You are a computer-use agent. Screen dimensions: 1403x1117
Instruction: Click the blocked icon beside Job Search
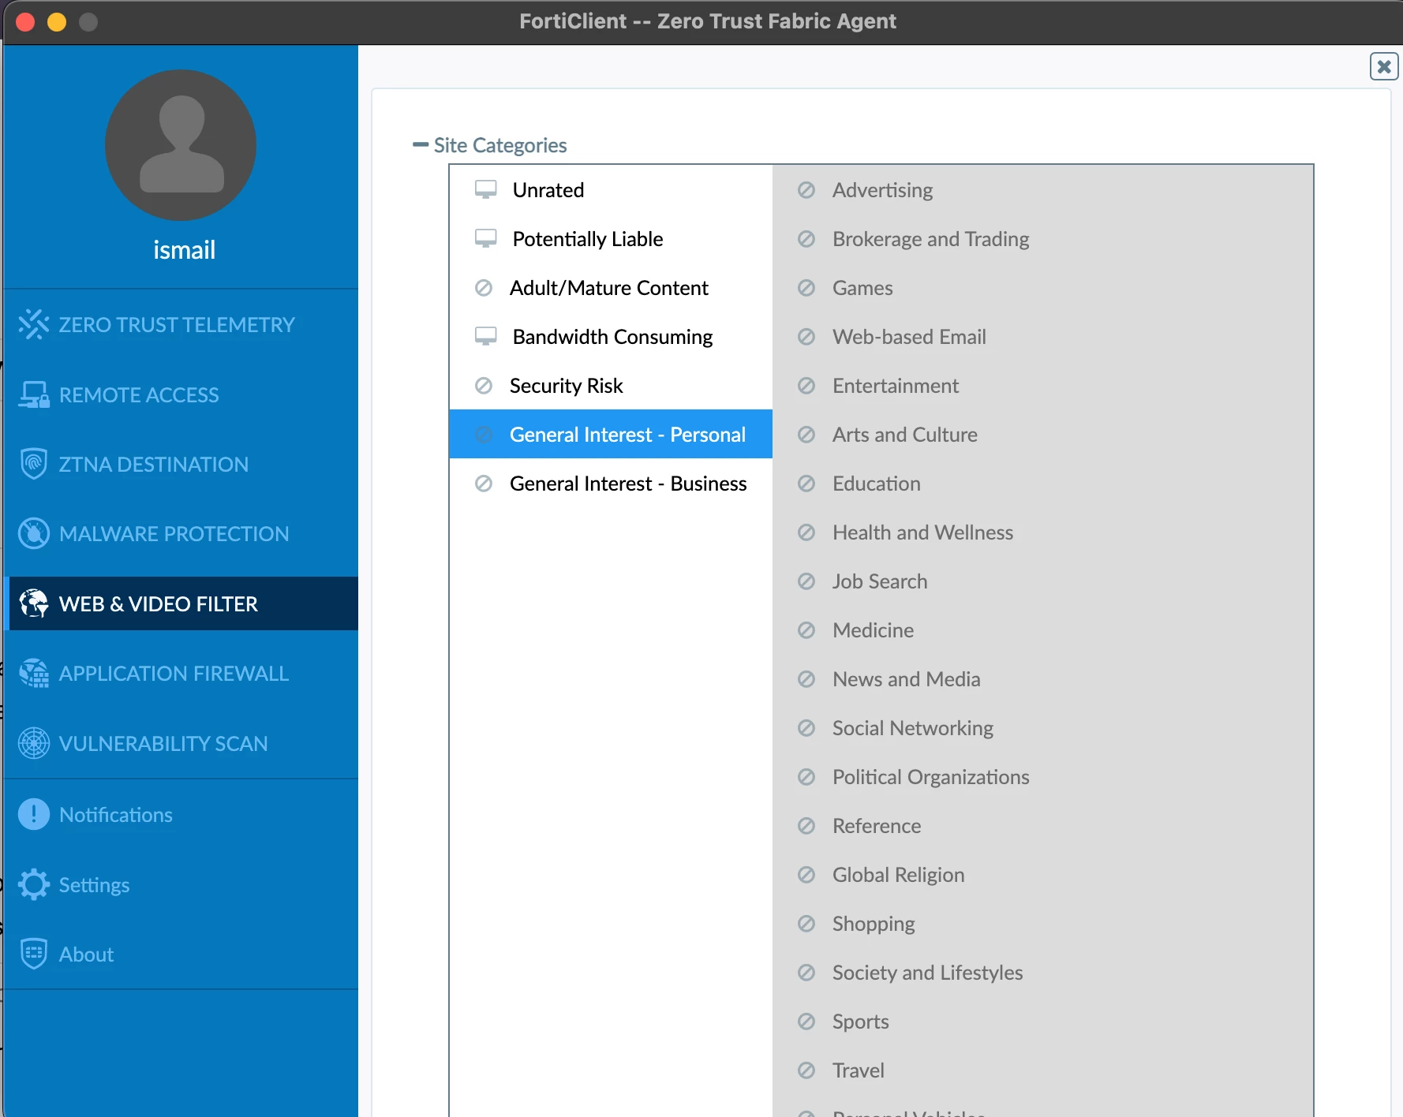pyautogui.click(x=806, y=581)
